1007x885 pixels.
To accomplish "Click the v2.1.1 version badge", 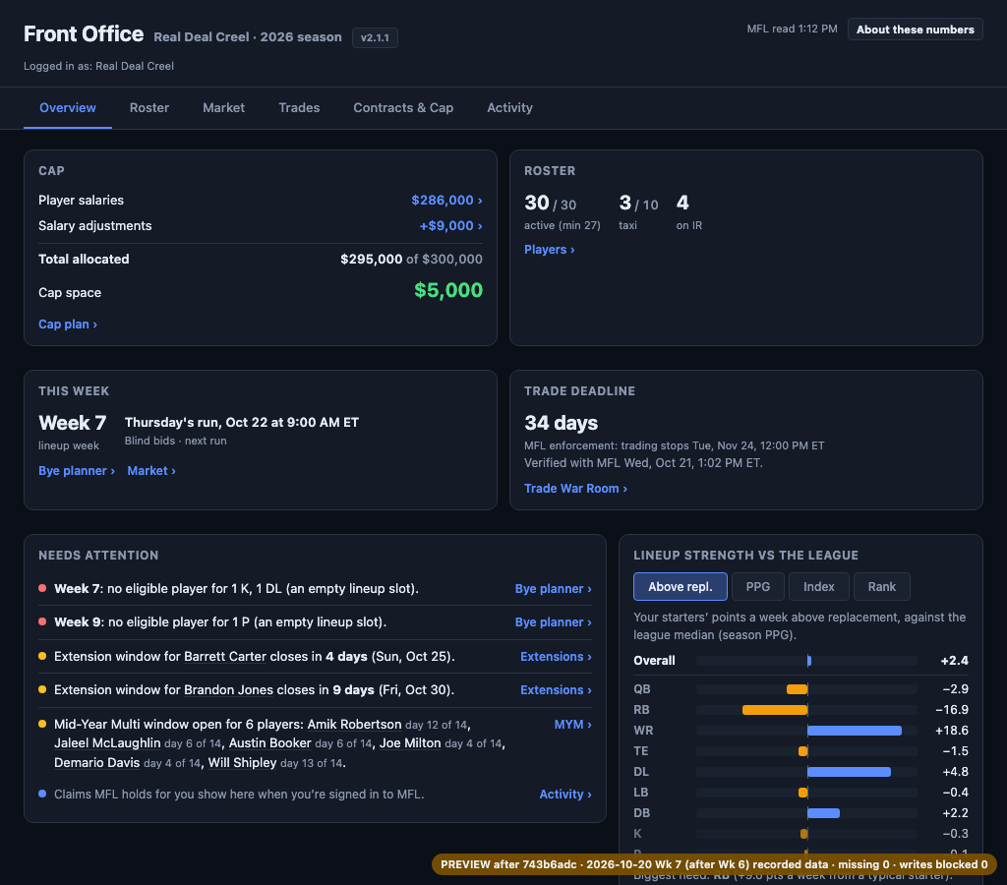I will (x=375, y=38).
